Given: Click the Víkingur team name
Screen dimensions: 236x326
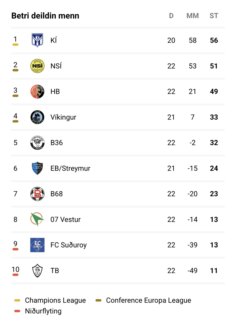Looking at the screenshot, I should (63, 117).
